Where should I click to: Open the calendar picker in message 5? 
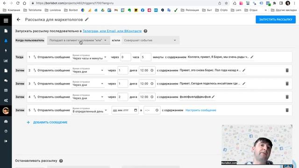135,110
